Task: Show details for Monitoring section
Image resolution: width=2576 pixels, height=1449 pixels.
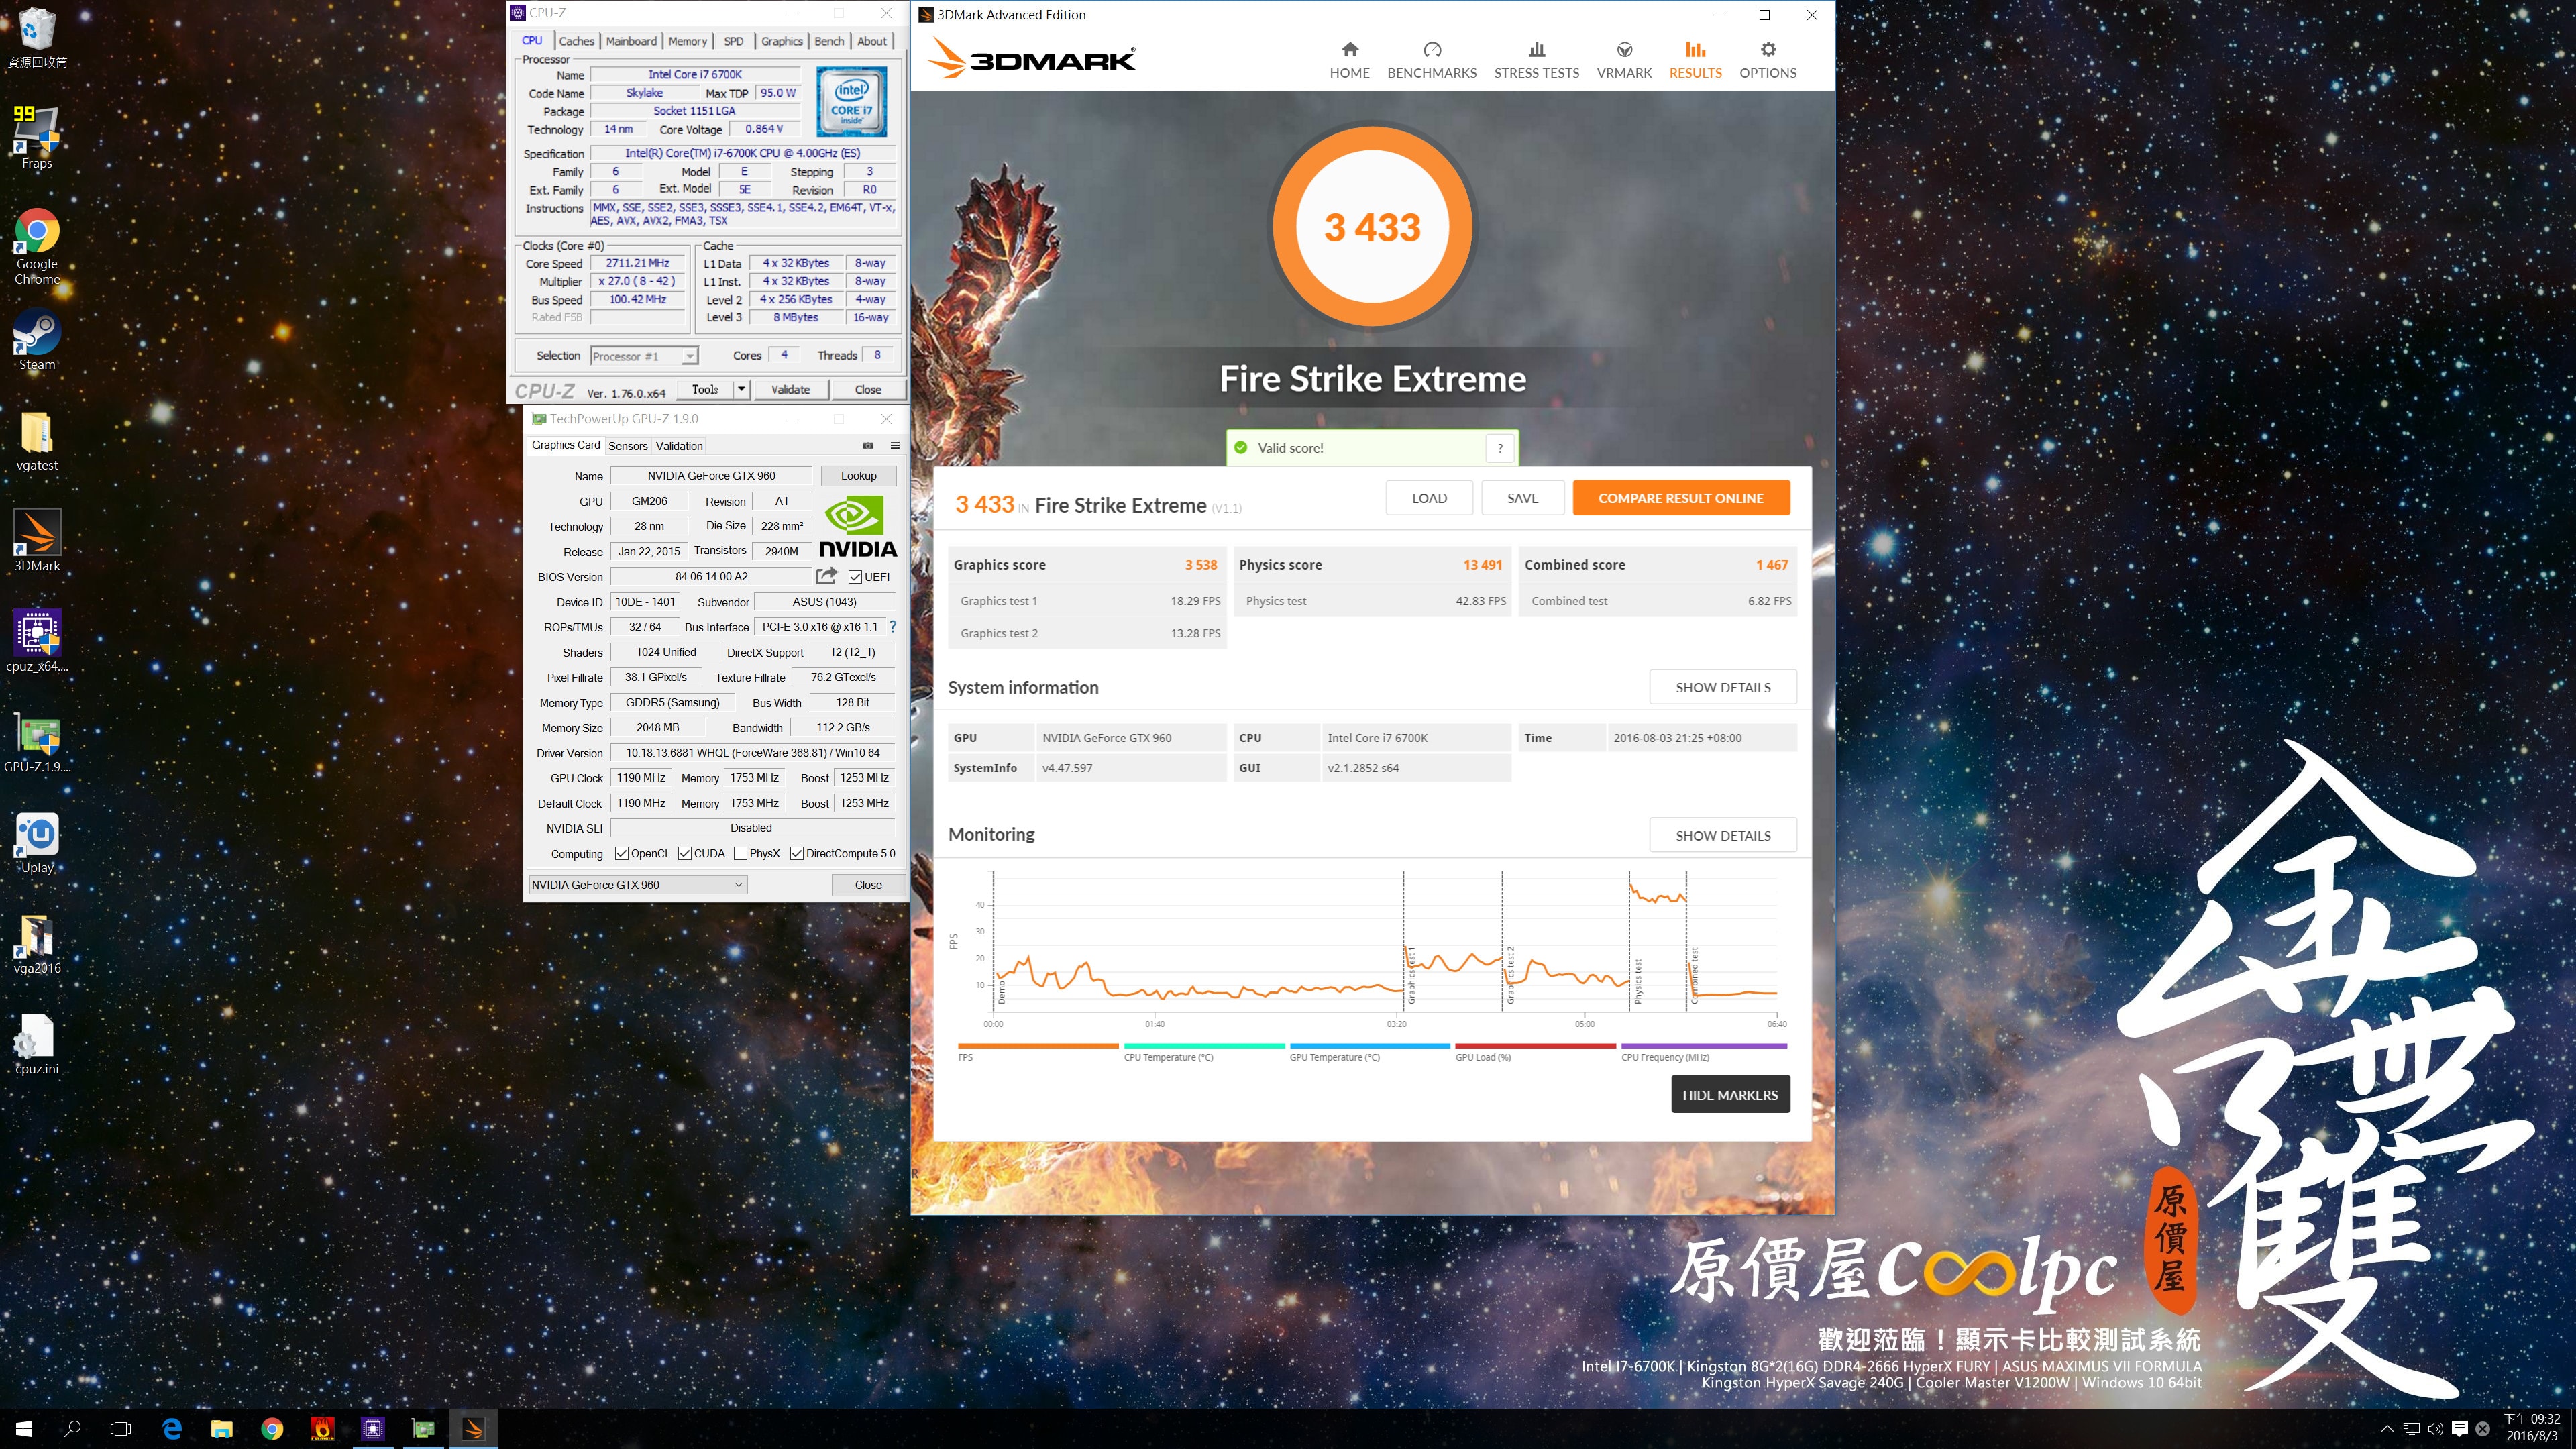Action: (1723, 835)
